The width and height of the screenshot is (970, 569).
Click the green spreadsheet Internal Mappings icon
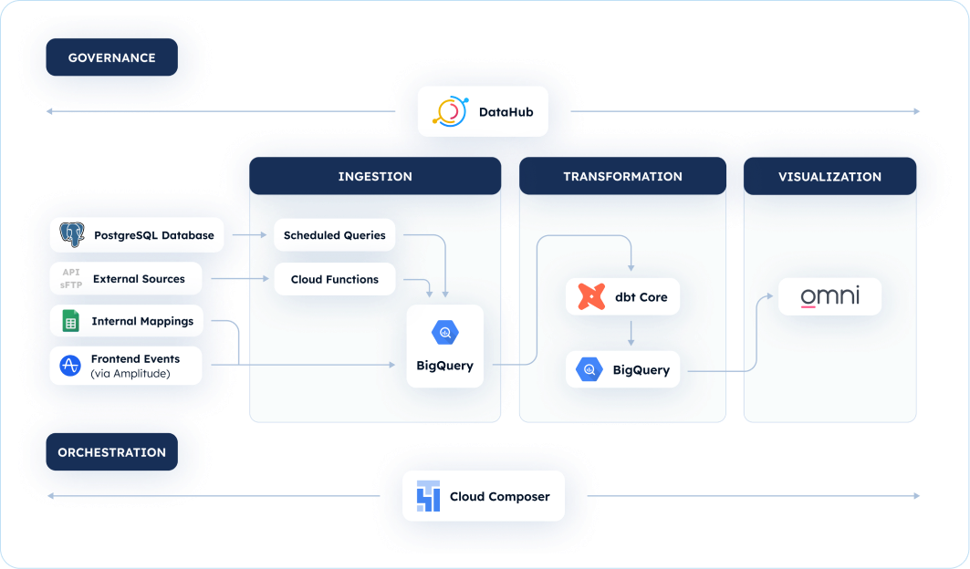point(70,321)
